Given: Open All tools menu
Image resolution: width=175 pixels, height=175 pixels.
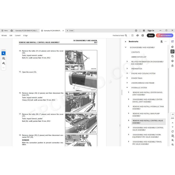Looking at the screenshot, I should coord(4,35).
